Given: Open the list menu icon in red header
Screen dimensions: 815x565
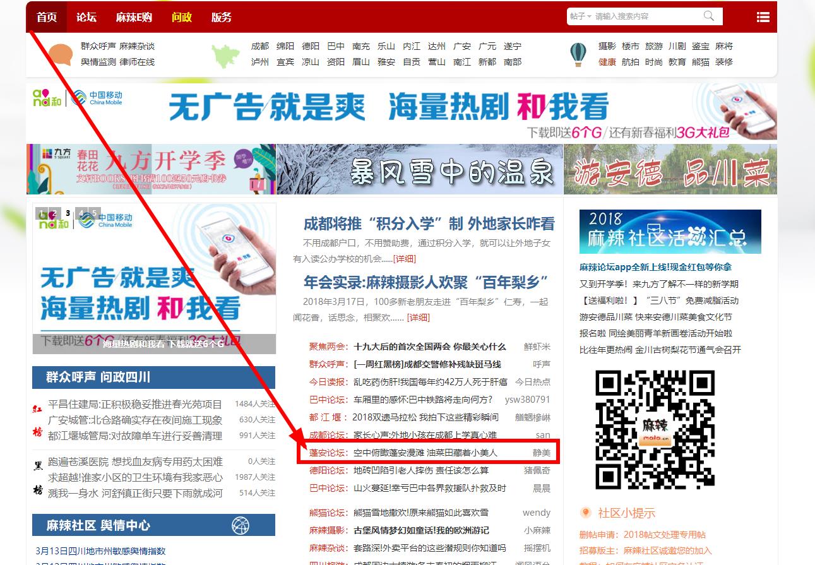Looking at the screenshot, I should tap(763, 17).
